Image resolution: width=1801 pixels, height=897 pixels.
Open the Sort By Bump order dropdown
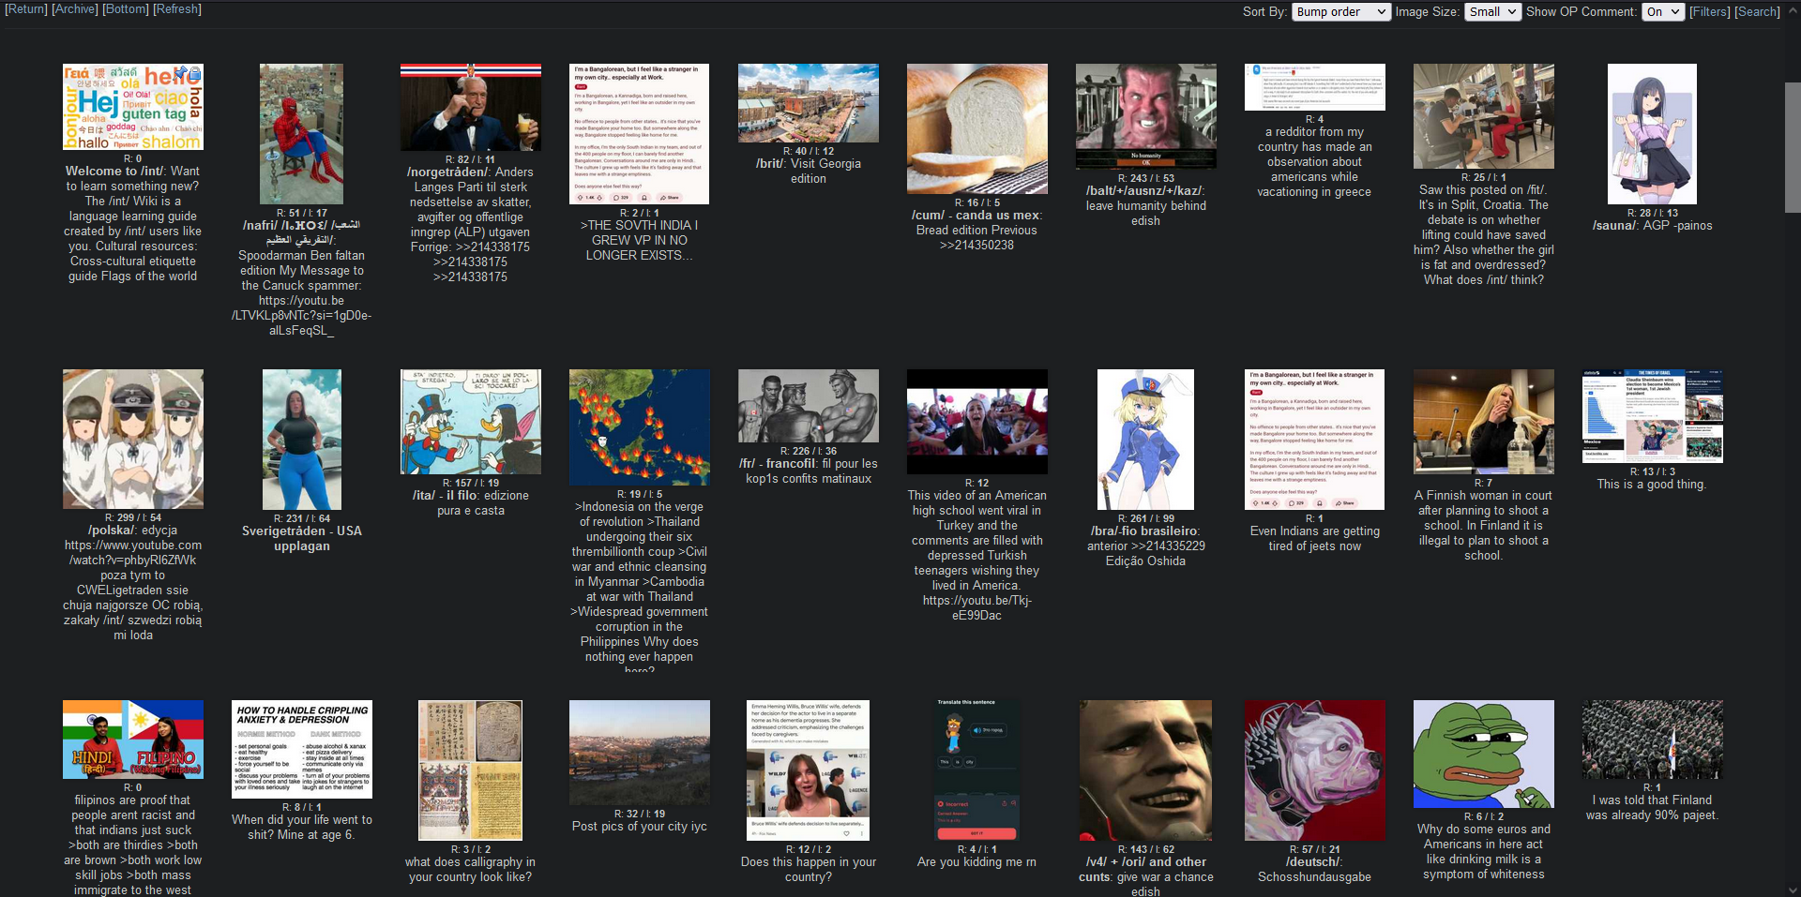click(x=1340, y=12)
